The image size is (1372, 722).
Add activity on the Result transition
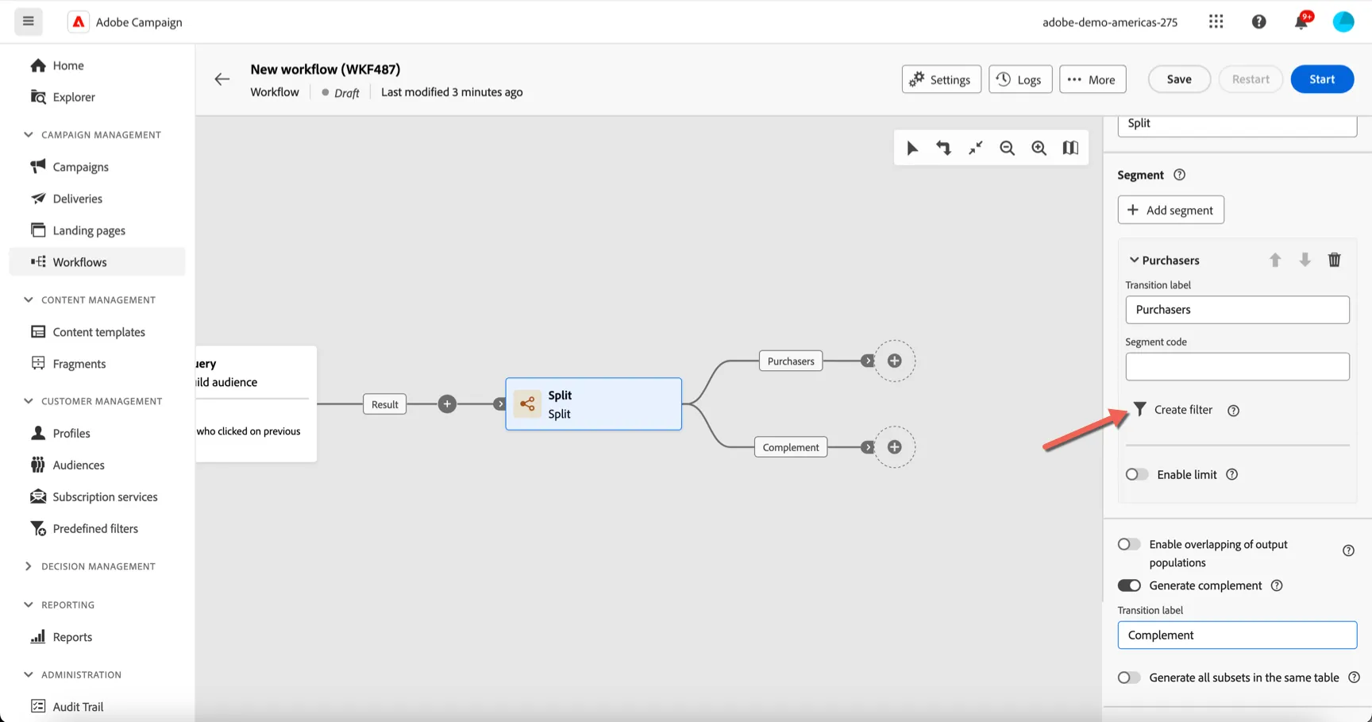447,403
